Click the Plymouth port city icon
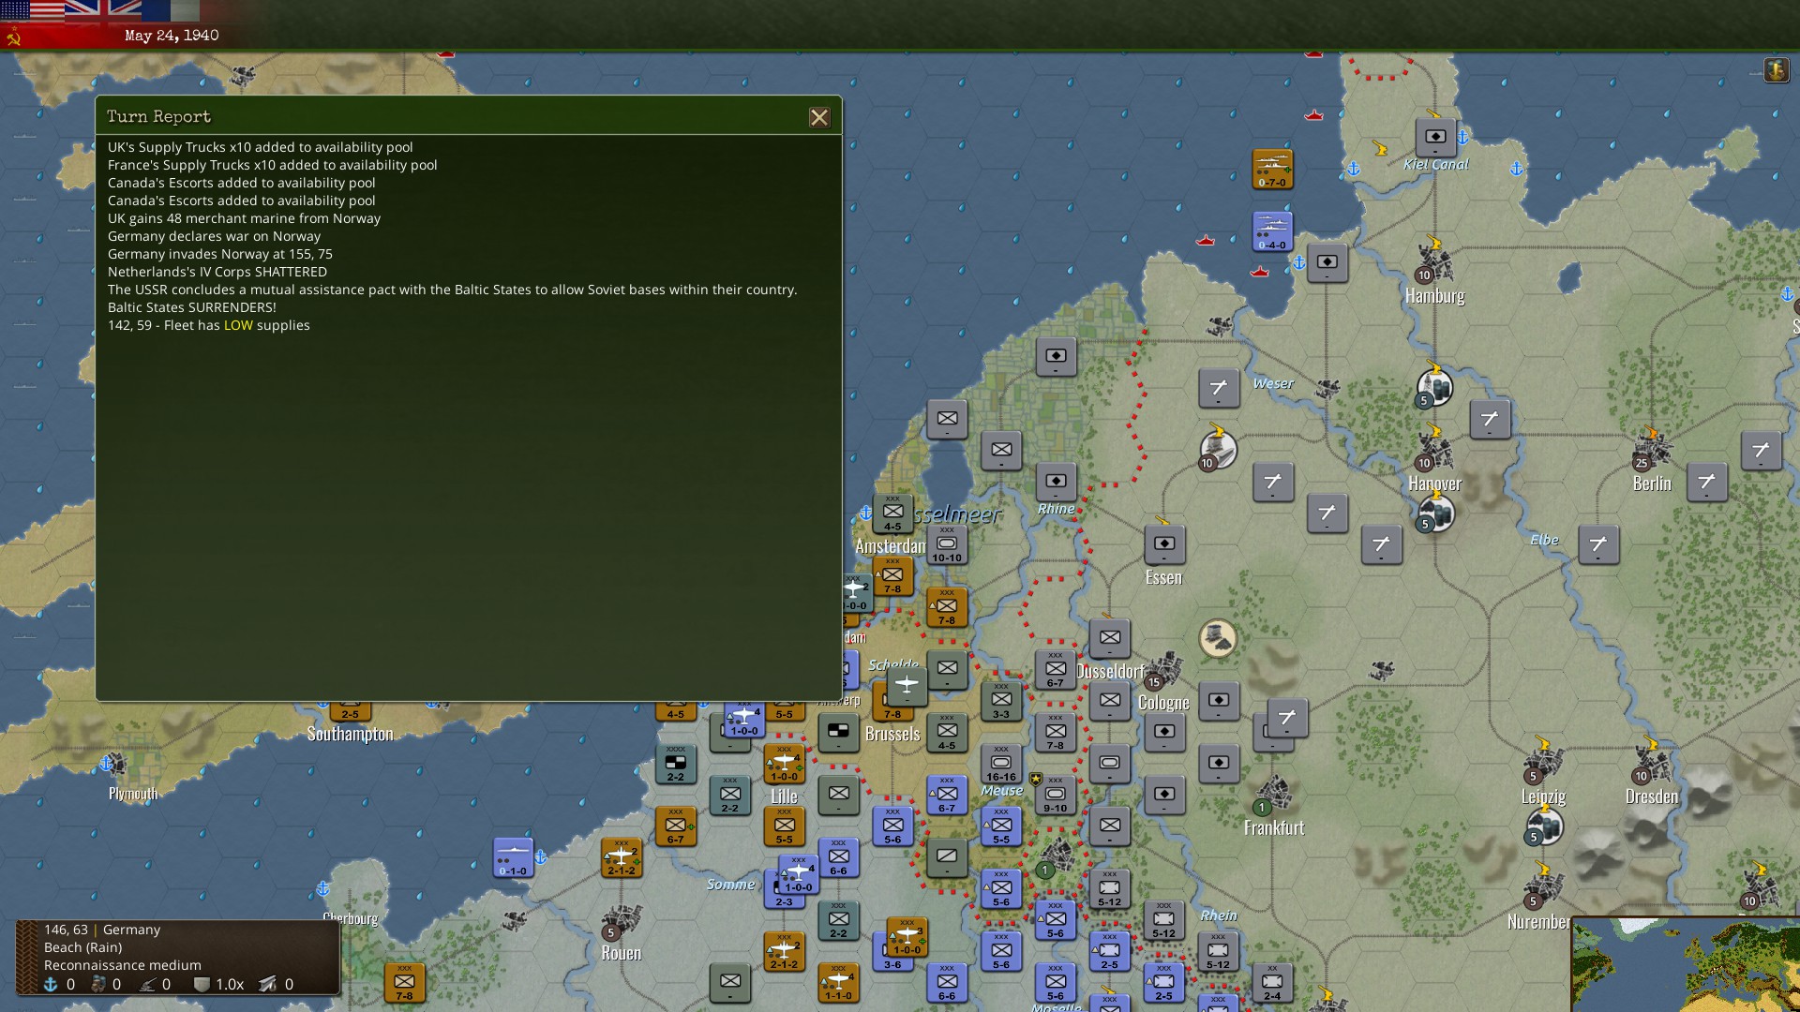 [x=113, y=764]
